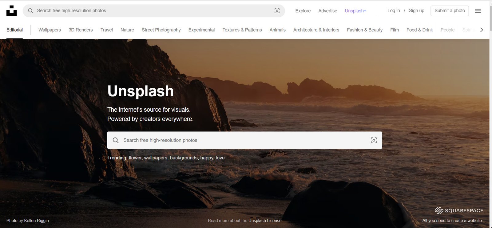Image resolution: width=492 pixels, height=228 pixels.
Task: Open the 3D Renders category
Action: coord(81,30)
